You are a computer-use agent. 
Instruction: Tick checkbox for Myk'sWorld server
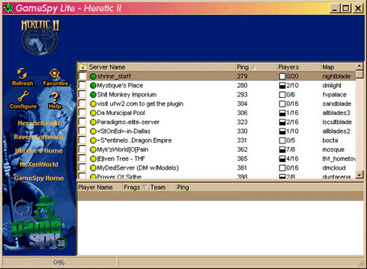[82, 149]
